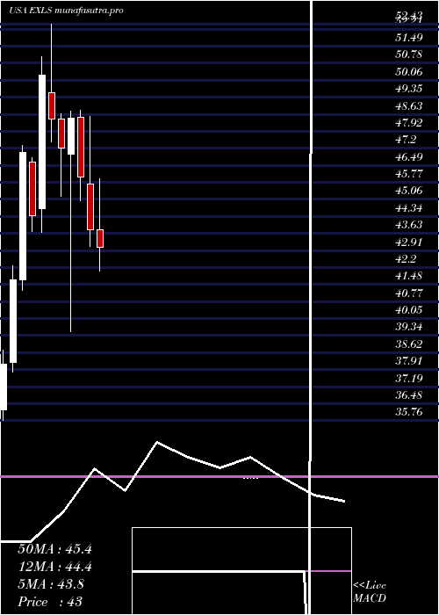439x615 pixels.
Task: Click the 44.34 price axis label
Action: (408, 208)
